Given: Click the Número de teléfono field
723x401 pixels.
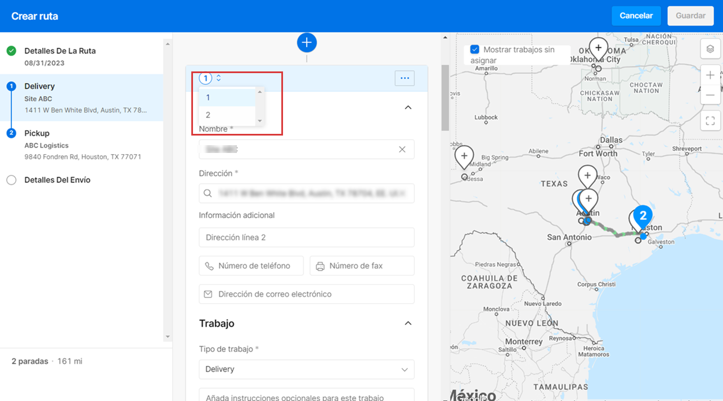Looking at the screenshot, I should 251,266.
